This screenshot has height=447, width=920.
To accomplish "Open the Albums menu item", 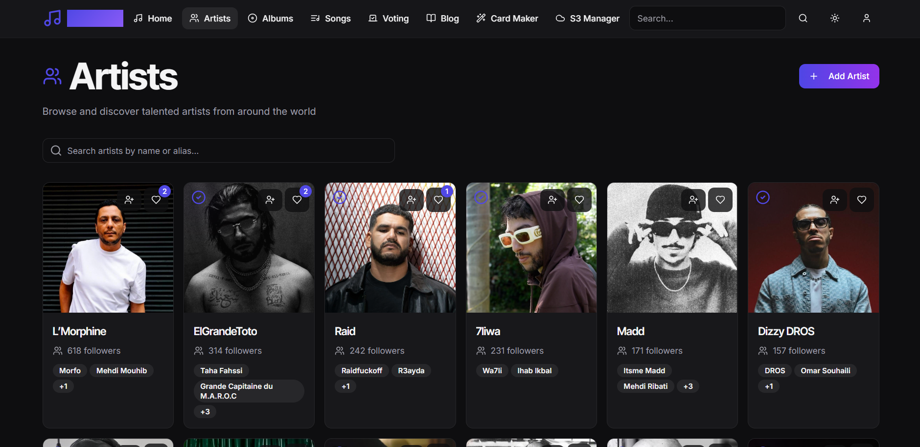I will 271,18.
